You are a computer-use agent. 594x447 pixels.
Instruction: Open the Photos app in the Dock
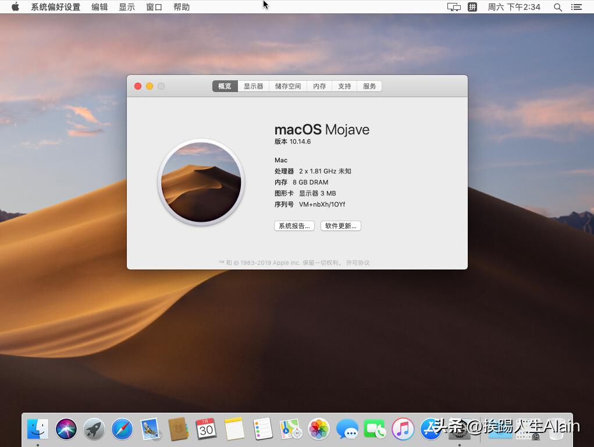point(318,430)
